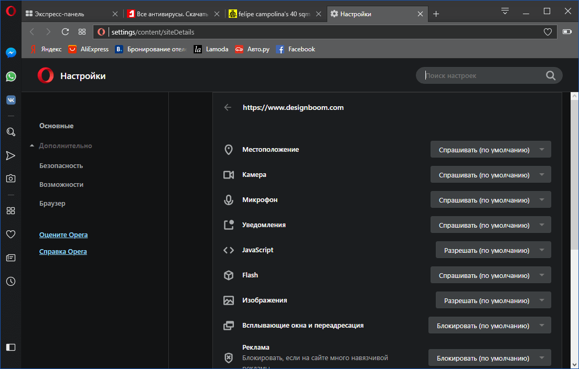Go back from designboom.com site details
This screenshot has height=369, width=579.
coord(228,107)
